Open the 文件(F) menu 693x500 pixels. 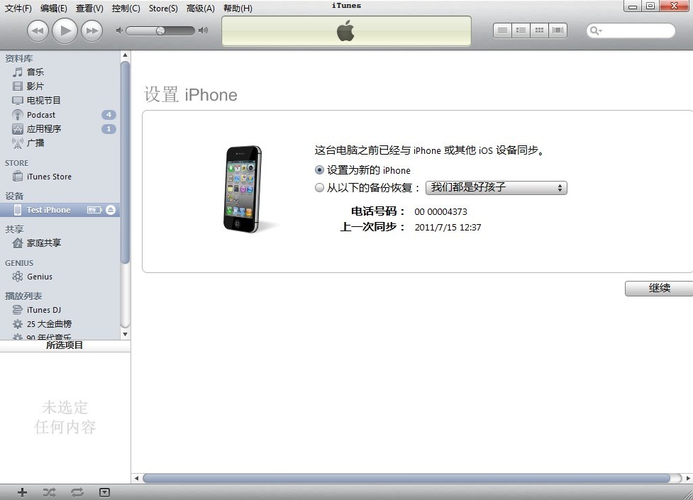18,9
